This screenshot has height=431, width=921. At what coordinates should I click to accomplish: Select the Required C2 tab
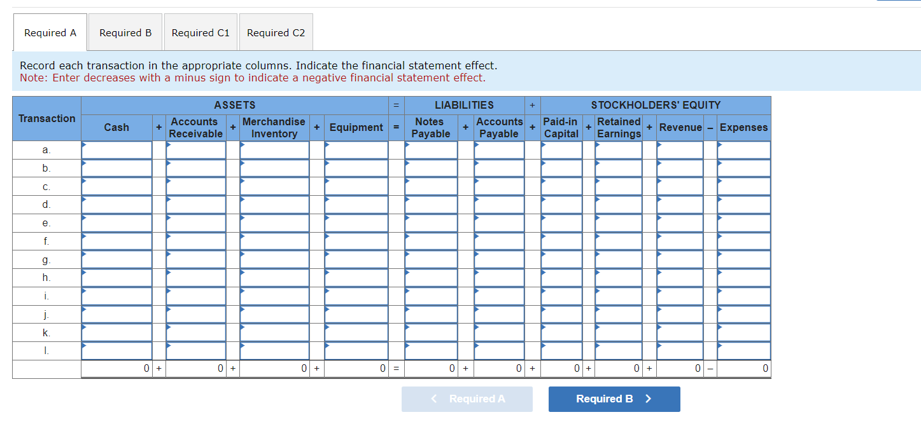(x=276, y=32)
